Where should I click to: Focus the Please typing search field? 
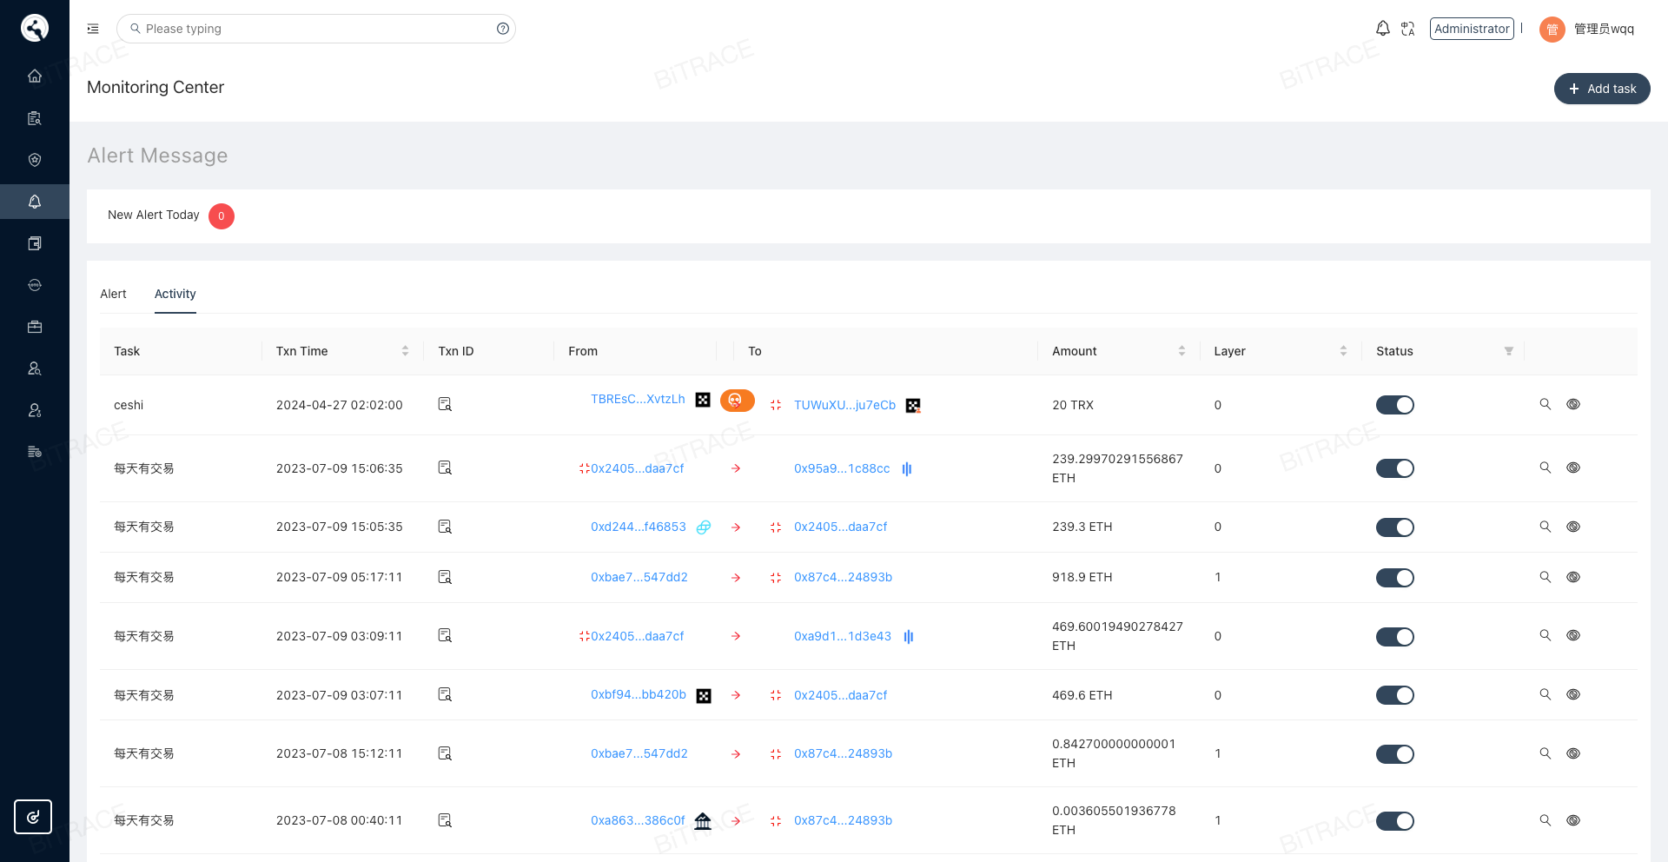pyautogui.click(x=316, y=29)
